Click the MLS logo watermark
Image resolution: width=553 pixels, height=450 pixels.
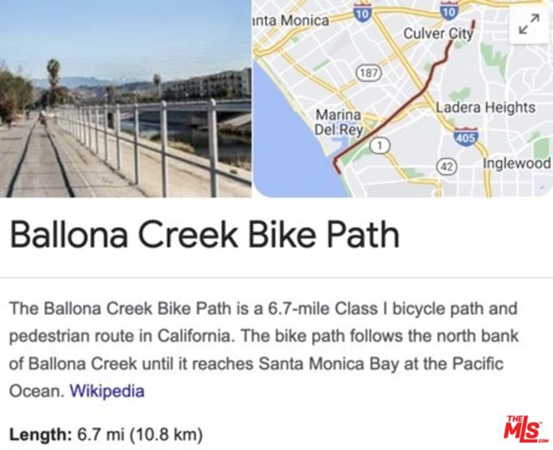click(x=525, y=429)
